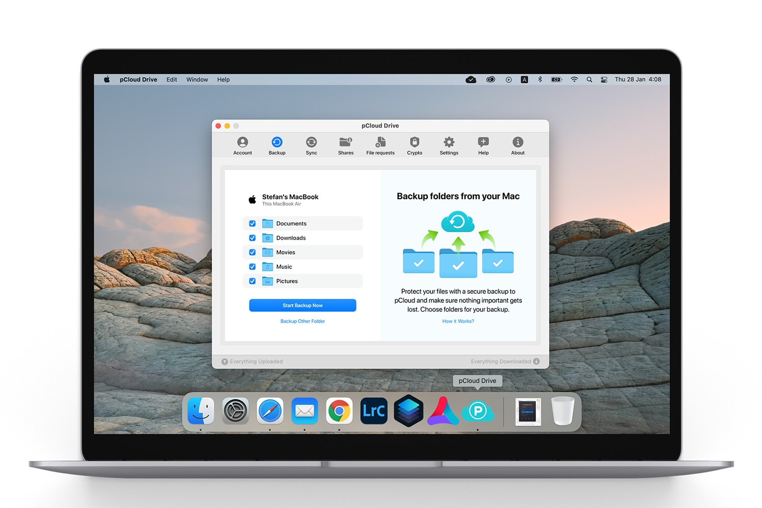Close the pCloud Drive window

(218, 126)
